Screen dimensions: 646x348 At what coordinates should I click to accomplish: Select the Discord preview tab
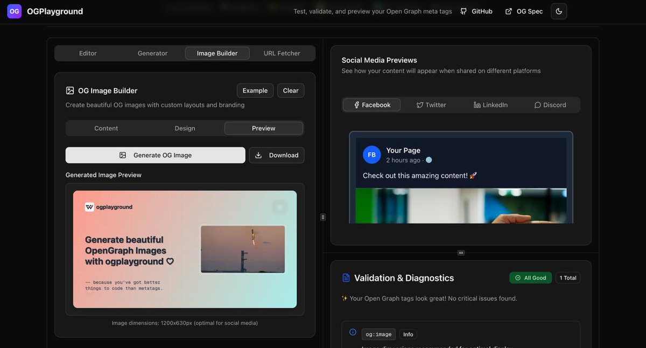pos(550,105)
